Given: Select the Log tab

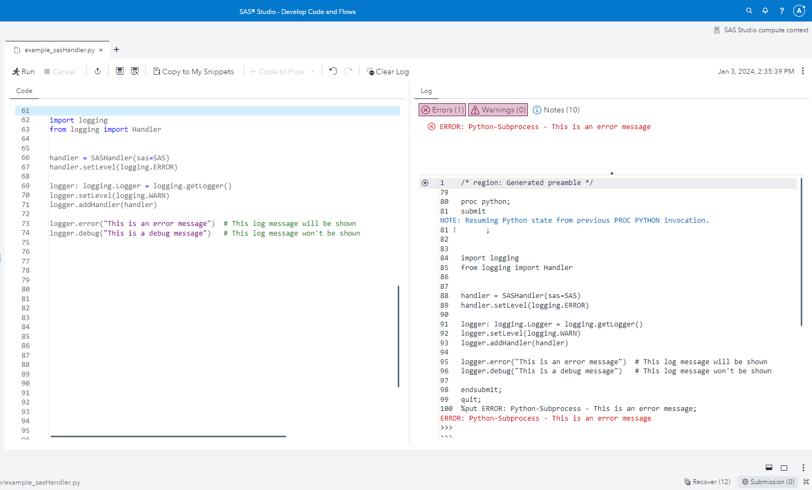Looking at the screenshot, I should [x=426, y=91].
